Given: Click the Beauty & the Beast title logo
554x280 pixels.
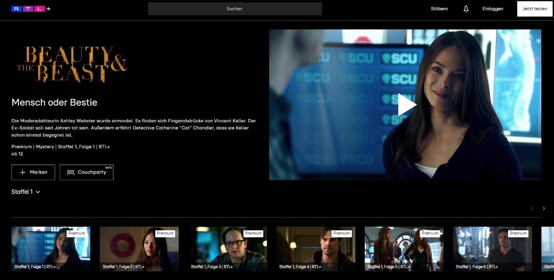Looking at the screenshot, I should (x=72, y=64).
